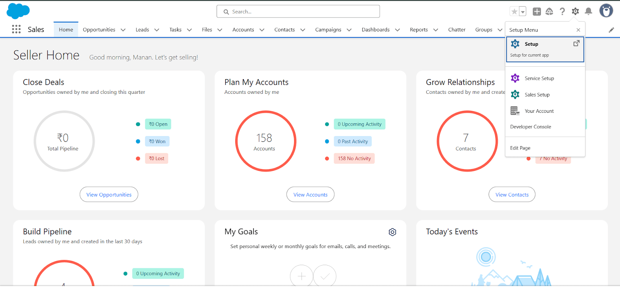This screenshot has width=620, height=288.
Task: Expand the Contacts tab dropdown chevron
Action: click(303, 30)
